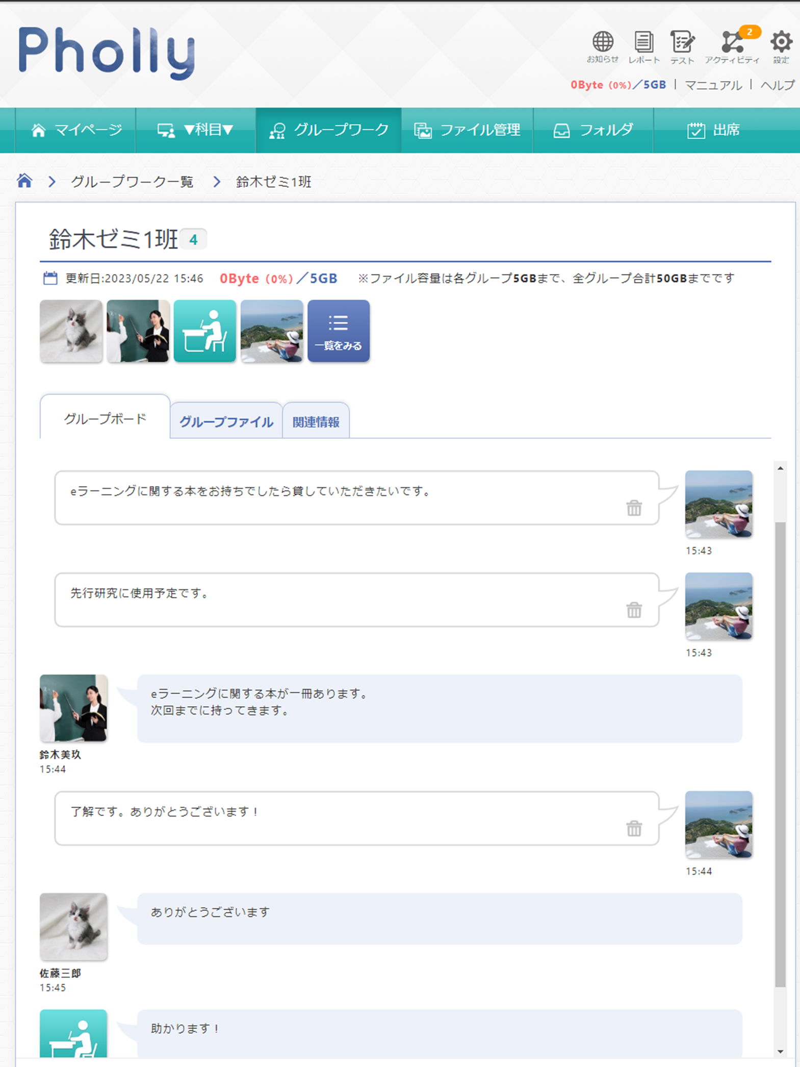800x1067 pixels.
Task: Open the レポート report icon
Action: coord(643,46)
